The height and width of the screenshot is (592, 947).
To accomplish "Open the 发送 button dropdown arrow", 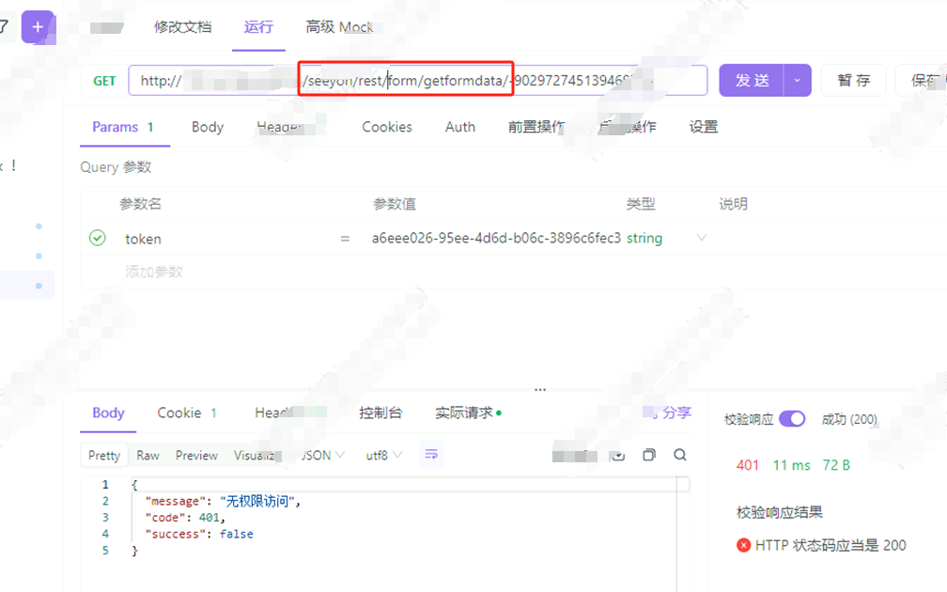I will tap(798, 81).
